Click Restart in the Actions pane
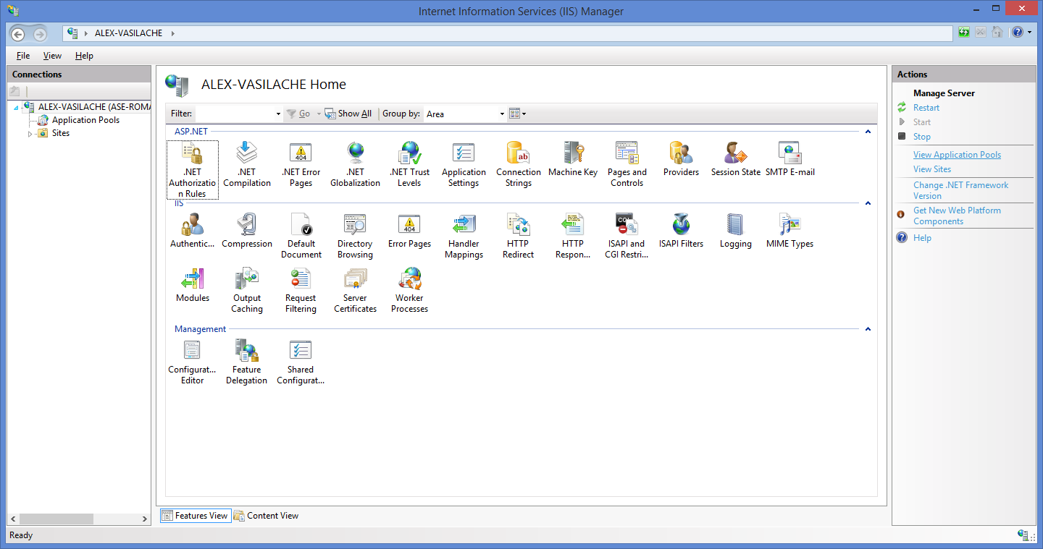 tap(926, 108)
